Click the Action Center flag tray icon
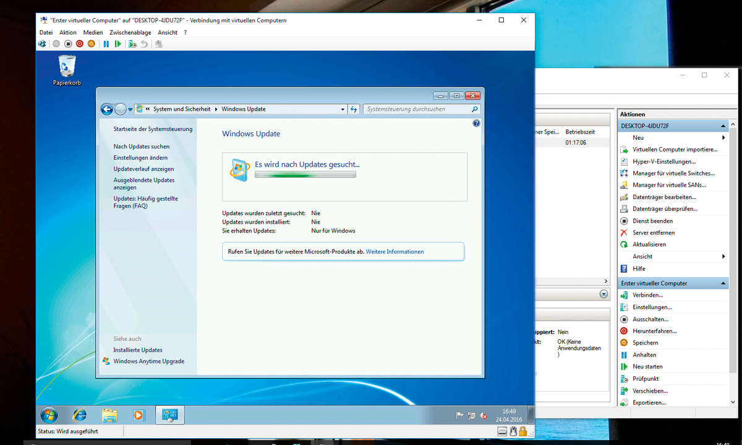Viewport: 742px width, 445px height. point(459,415)
